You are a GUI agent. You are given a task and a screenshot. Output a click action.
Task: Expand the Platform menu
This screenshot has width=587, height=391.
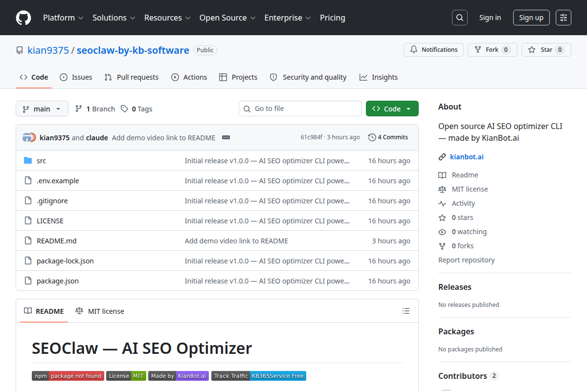coord(63,18)
